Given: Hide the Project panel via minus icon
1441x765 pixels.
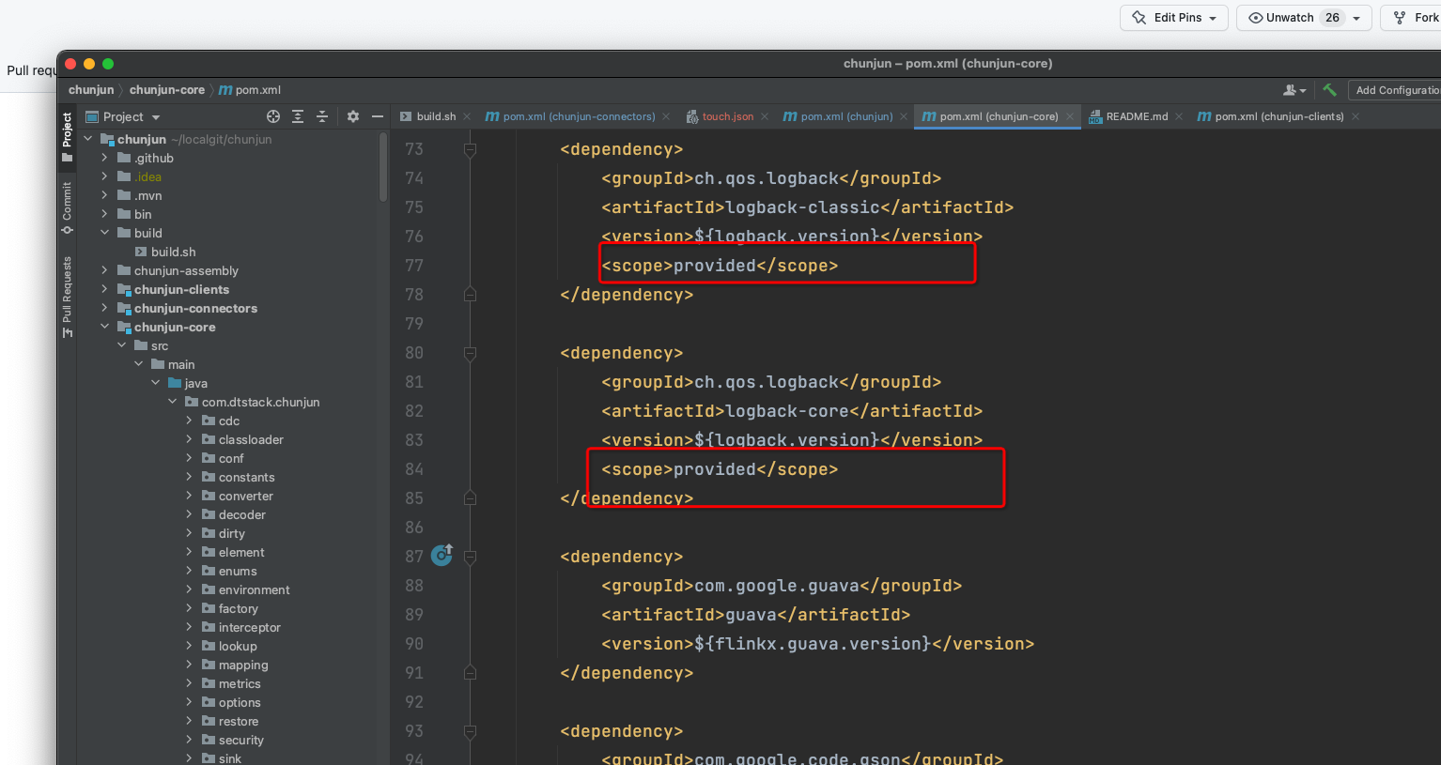Looking at the screenshot, I should point(378,115).
